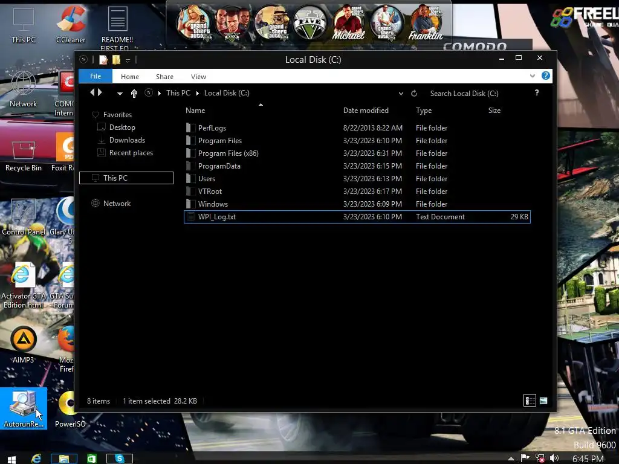The image size is (619, 464).
Task: Select Recent places under Favorites
Action: point(131,153)
